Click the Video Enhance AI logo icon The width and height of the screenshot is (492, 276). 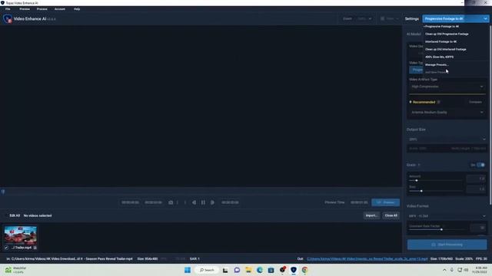click(x=8, y=18)
